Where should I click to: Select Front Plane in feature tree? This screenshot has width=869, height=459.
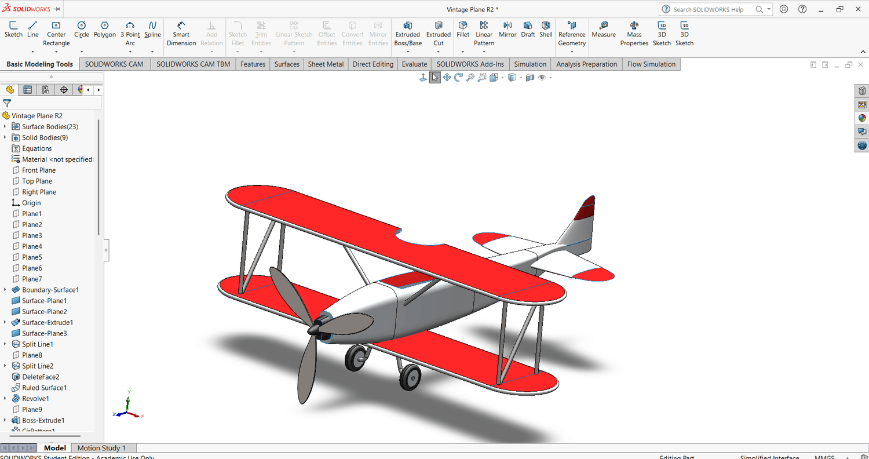39,170
